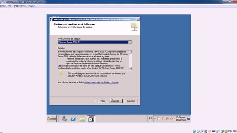
Task: Click the tray icon right of the flag
Action: coord(163,119)
